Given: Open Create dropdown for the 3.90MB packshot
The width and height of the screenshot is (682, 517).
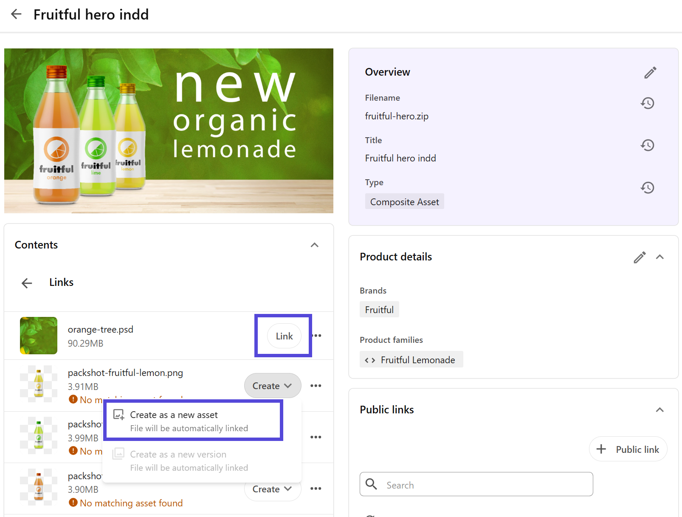Looking at the screenshot, I should tap(273, 489).
